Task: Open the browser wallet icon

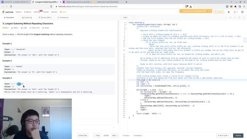Action: click(x=240, y=7)
